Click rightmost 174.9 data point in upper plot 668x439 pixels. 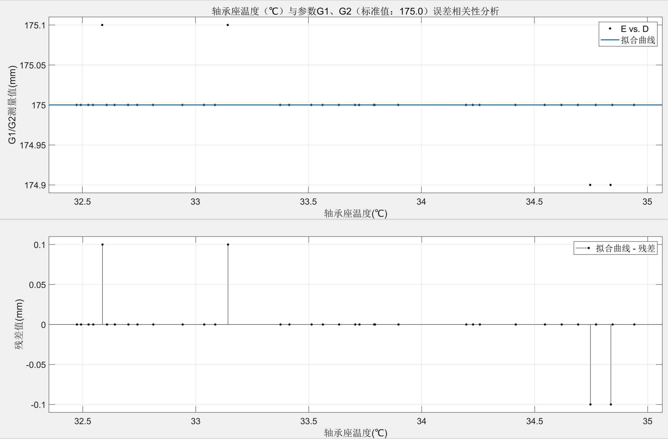coord(611,185)
